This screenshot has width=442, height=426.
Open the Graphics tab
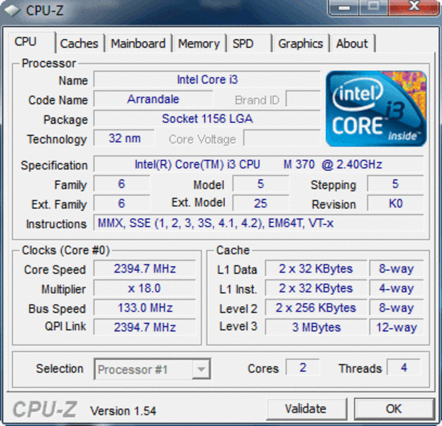click(x=301, y=43)
